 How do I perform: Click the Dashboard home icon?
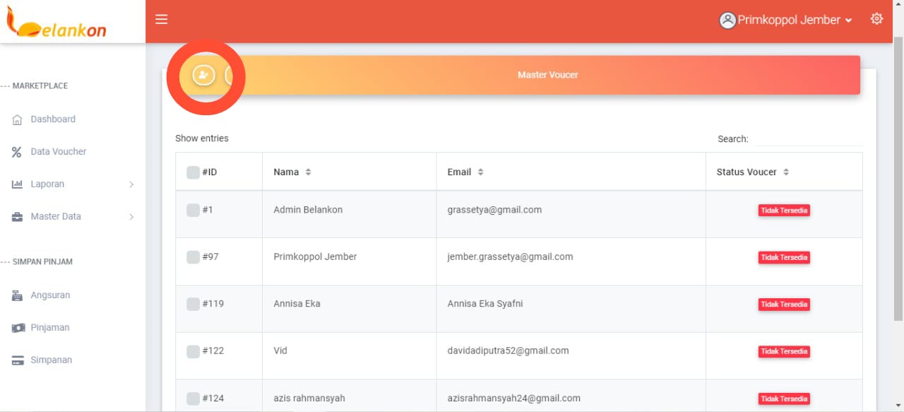(18, 119)
